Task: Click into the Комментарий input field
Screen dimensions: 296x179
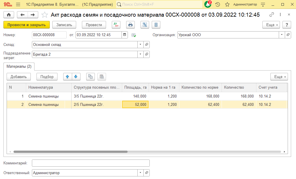Action: (91, 163)
